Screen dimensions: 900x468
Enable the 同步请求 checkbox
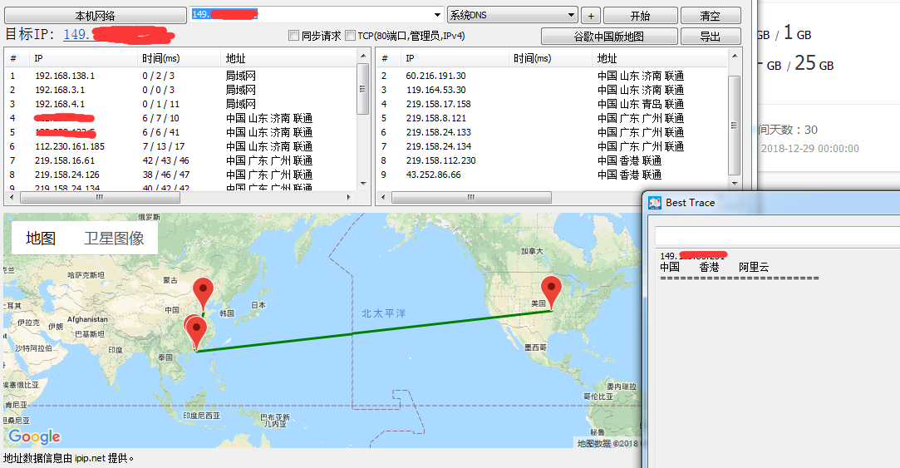pos(293,36)
